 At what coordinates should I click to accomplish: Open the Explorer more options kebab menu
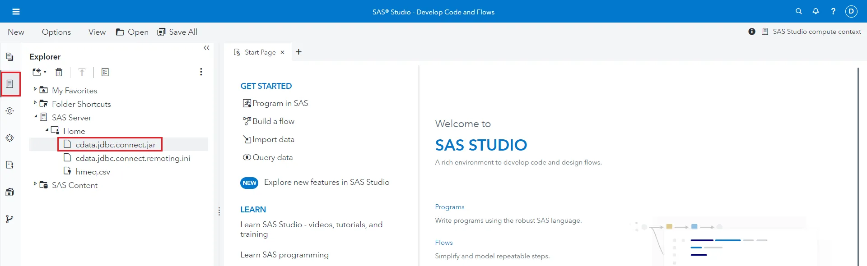201,72
